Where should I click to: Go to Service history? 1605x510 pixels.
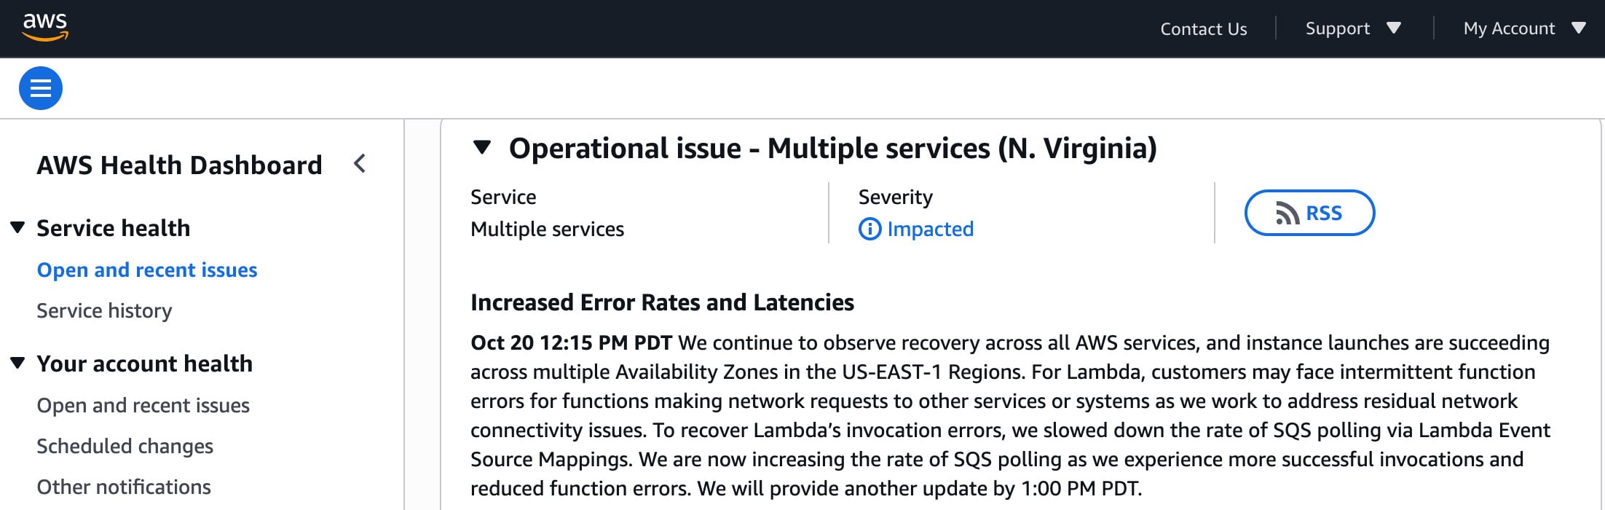pos(104,311)
